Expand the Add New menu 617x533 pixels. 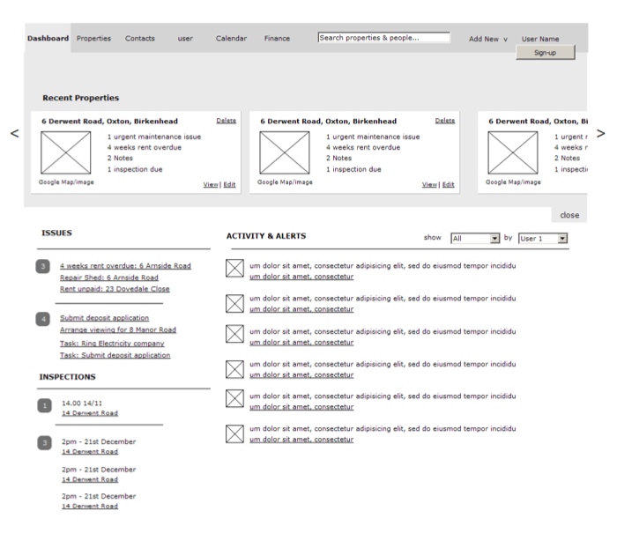487,39
